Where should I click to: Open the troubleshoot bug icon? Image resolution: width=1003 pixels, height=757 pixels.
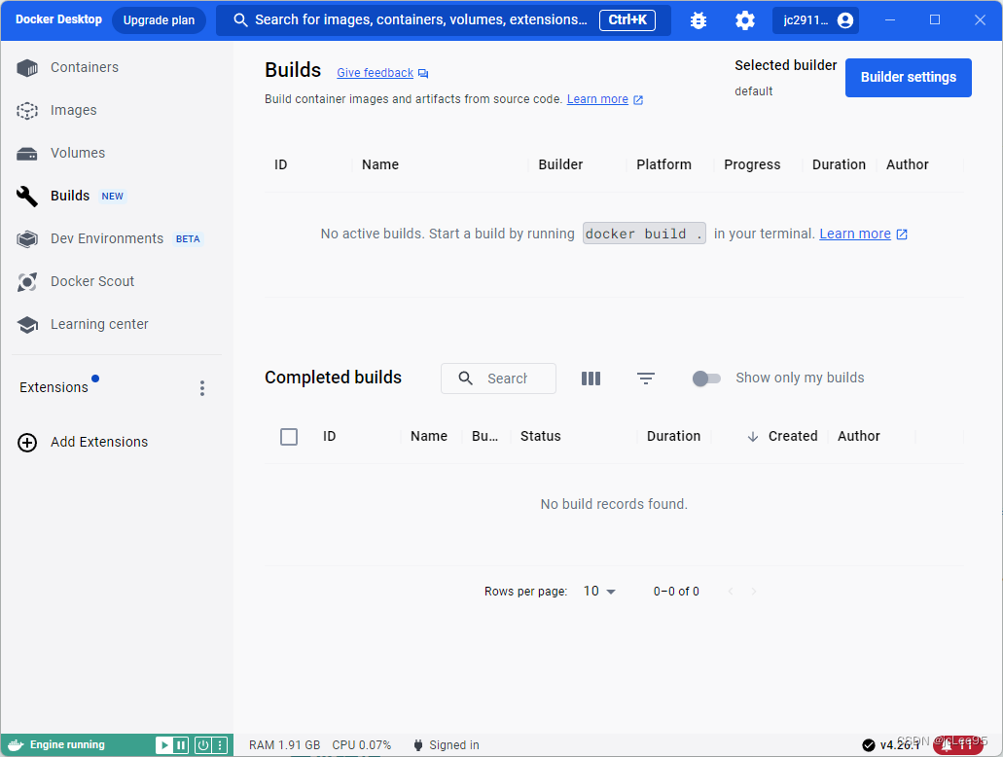(x=699, y=20)
